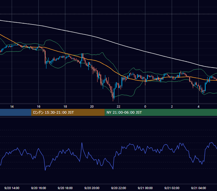The image size is (217, 191).
Task: Click the blue session bar before London
Action: click(16, 112)
